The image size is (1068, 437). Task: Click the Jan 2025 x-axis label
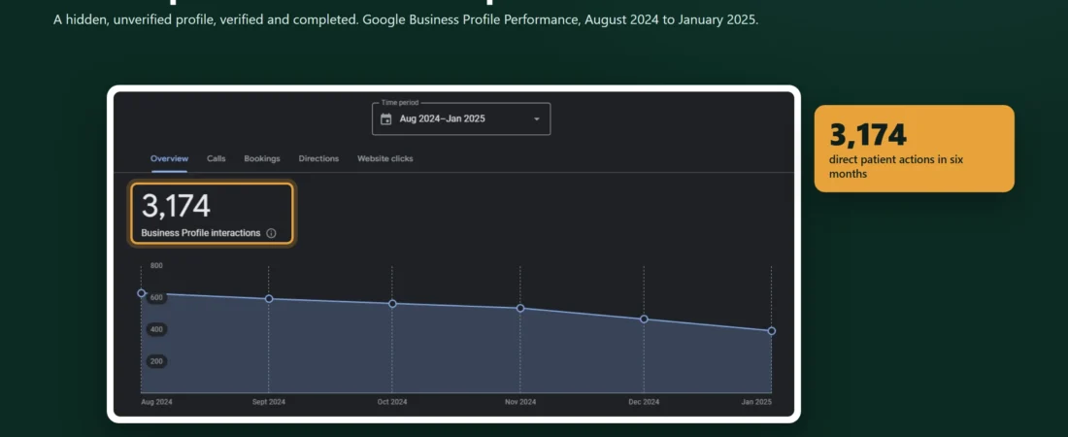[756, 402]
